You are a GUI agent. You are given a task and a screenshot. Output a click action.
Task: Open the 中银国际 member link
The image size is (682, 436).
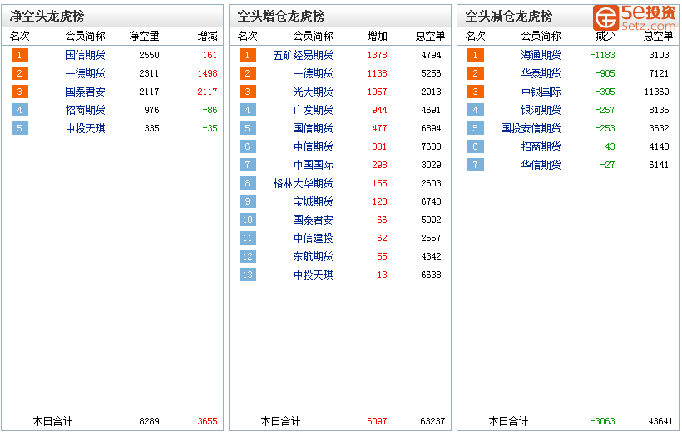coord(541,92)
